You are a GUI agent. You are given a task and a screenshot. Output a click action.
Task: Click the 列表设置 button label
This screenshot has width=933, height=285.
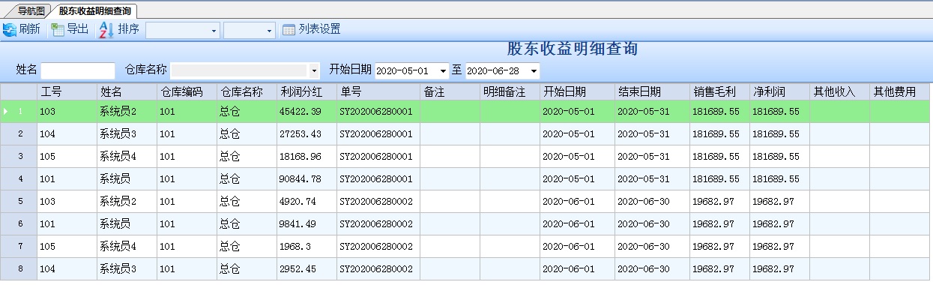pos(320,30)
